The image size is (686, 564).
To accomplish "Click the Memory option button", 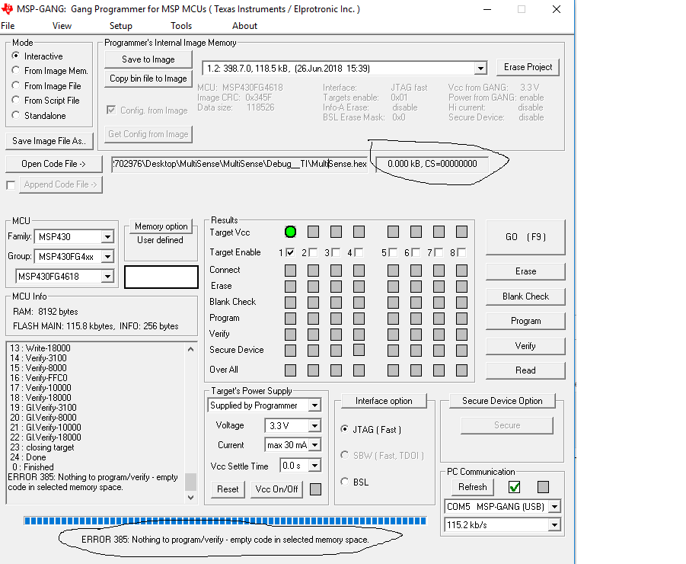I will click(x=161, y=226).
